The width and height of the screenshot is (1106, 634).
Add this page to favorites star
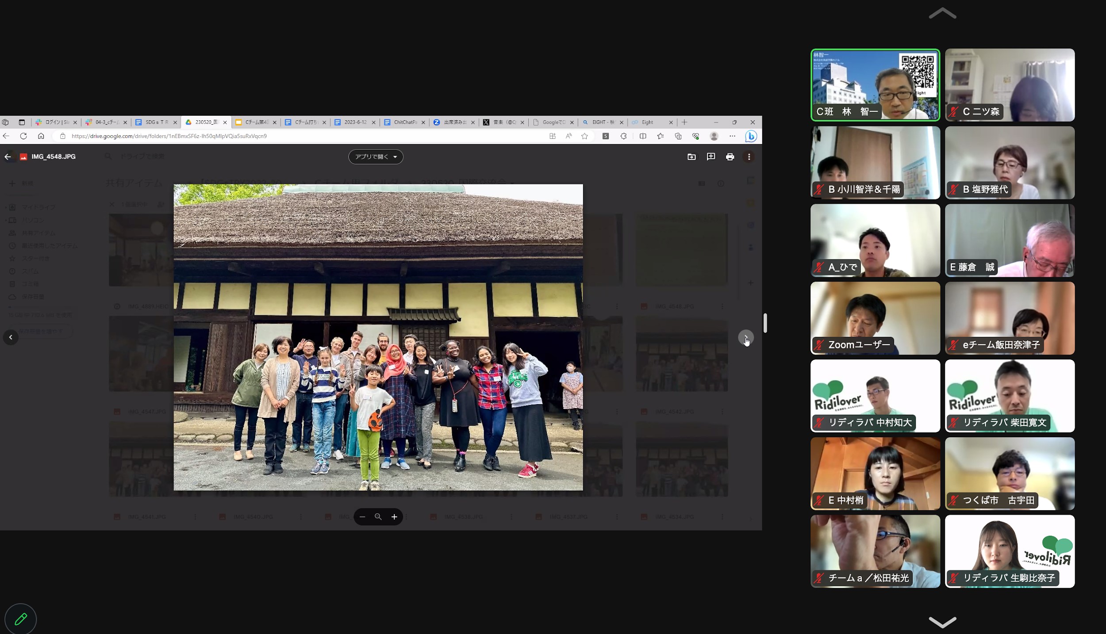(585, 136)
